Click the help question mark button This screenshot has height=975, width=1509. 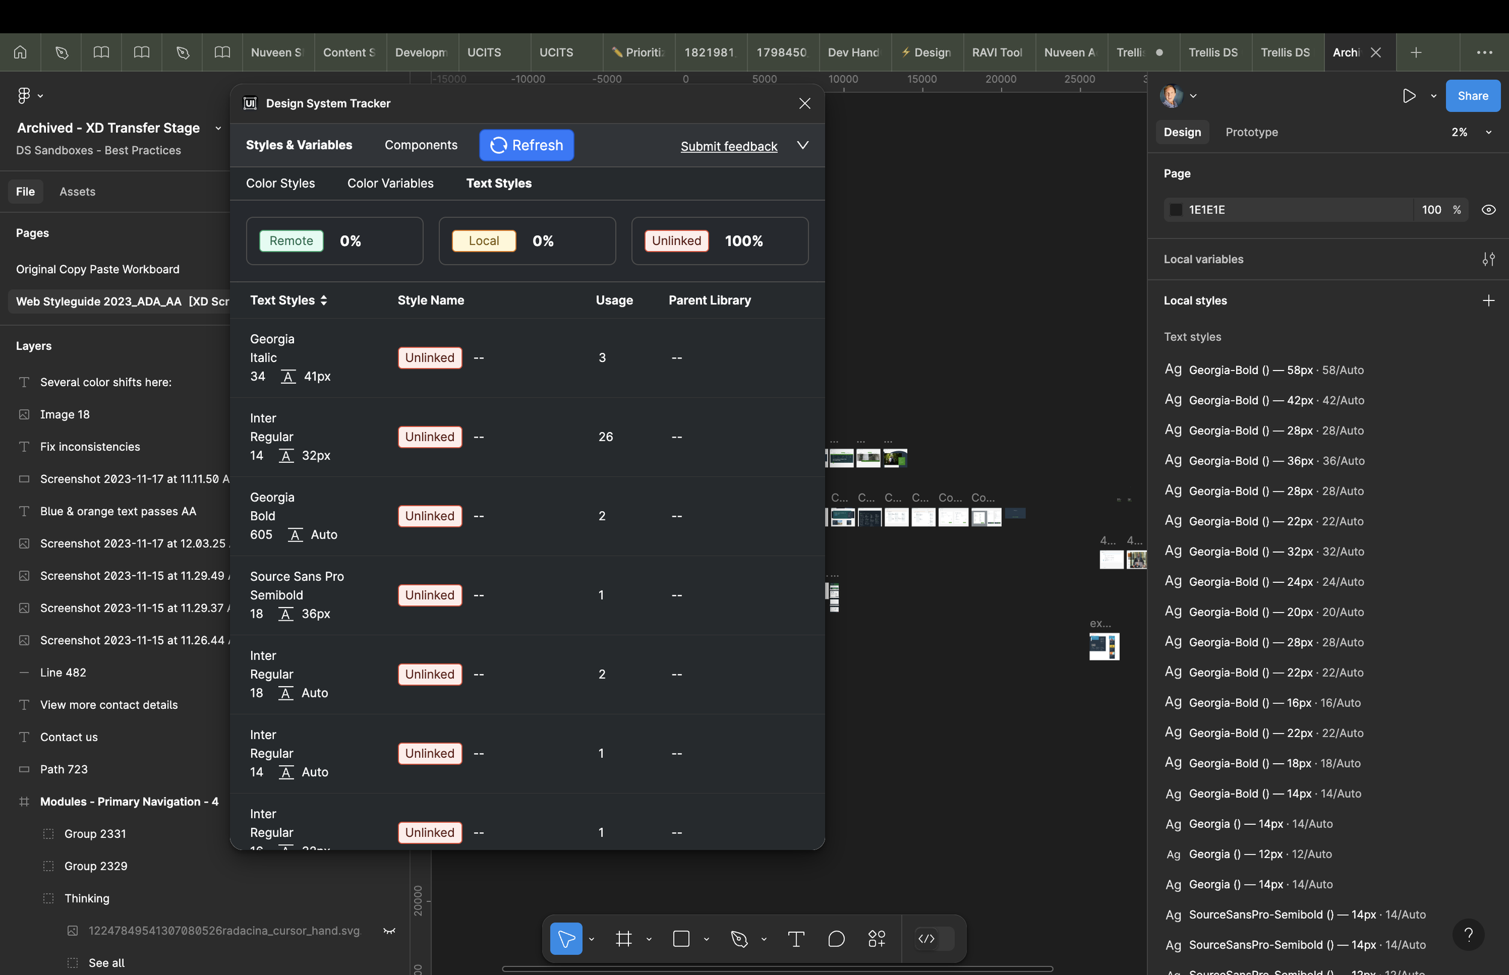tap(1469, 935)
